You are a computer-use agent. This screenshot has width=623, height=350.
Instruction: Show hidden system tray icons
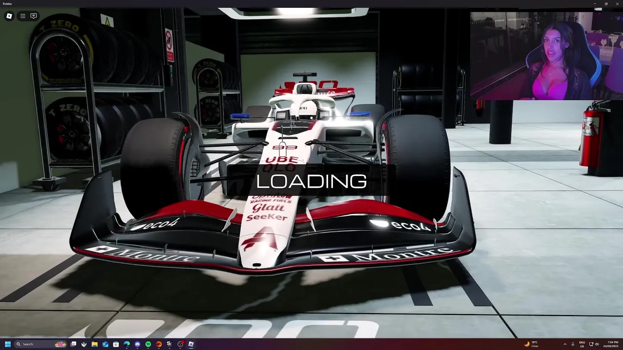pyautogui.click(x=565, y=344)
